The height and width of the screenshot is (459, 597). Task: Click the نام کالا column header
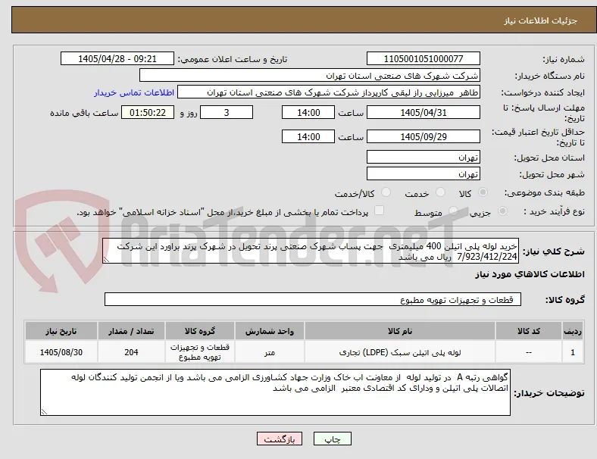[400, 331]
